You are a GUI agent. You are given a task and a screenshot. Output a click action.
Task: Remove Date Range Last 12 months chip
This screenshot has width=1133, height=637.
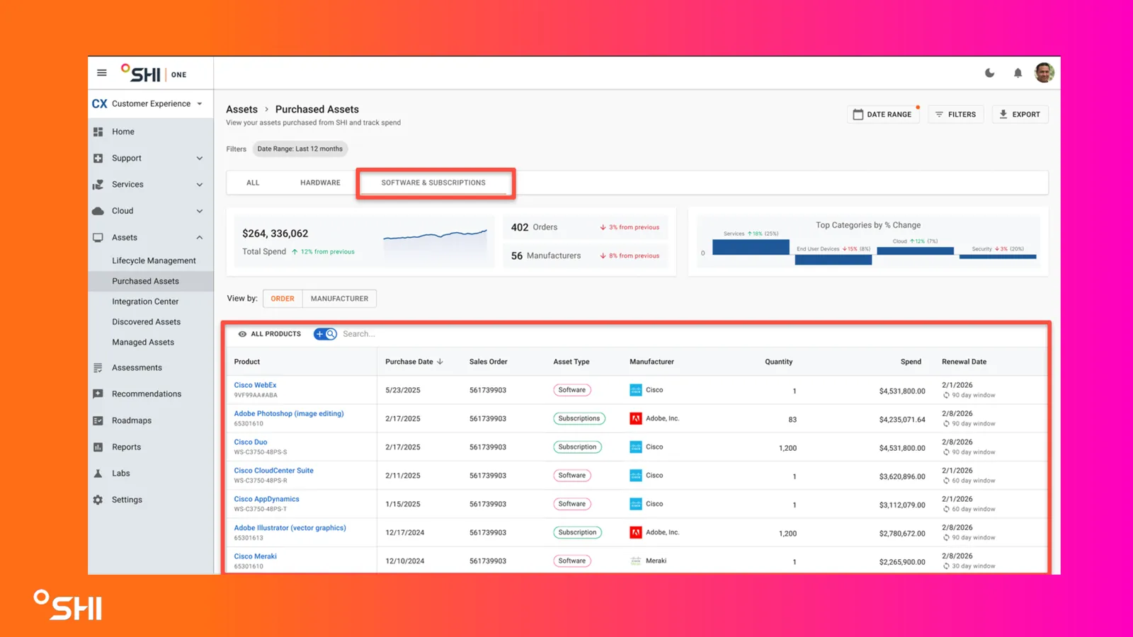[x=300, y=149]
